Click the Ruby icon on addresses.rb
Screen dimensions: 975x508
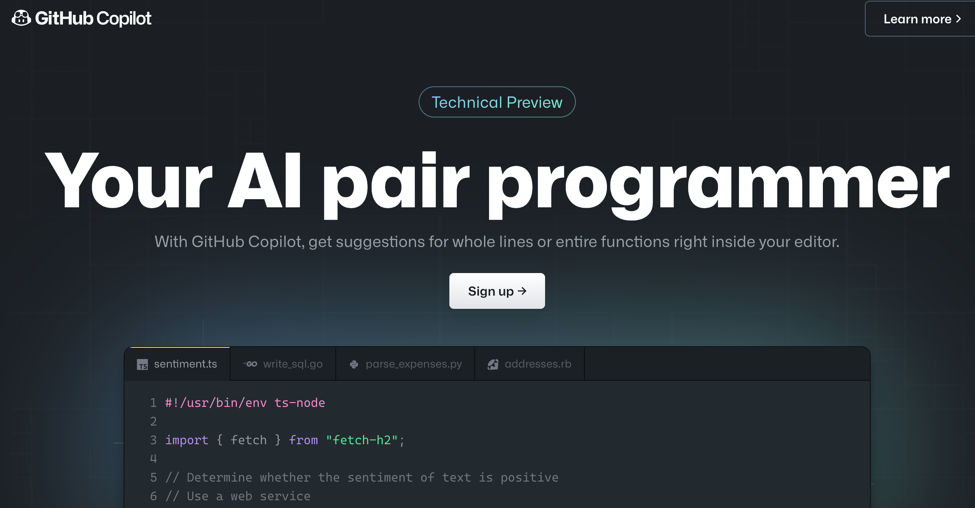point(493,364)
